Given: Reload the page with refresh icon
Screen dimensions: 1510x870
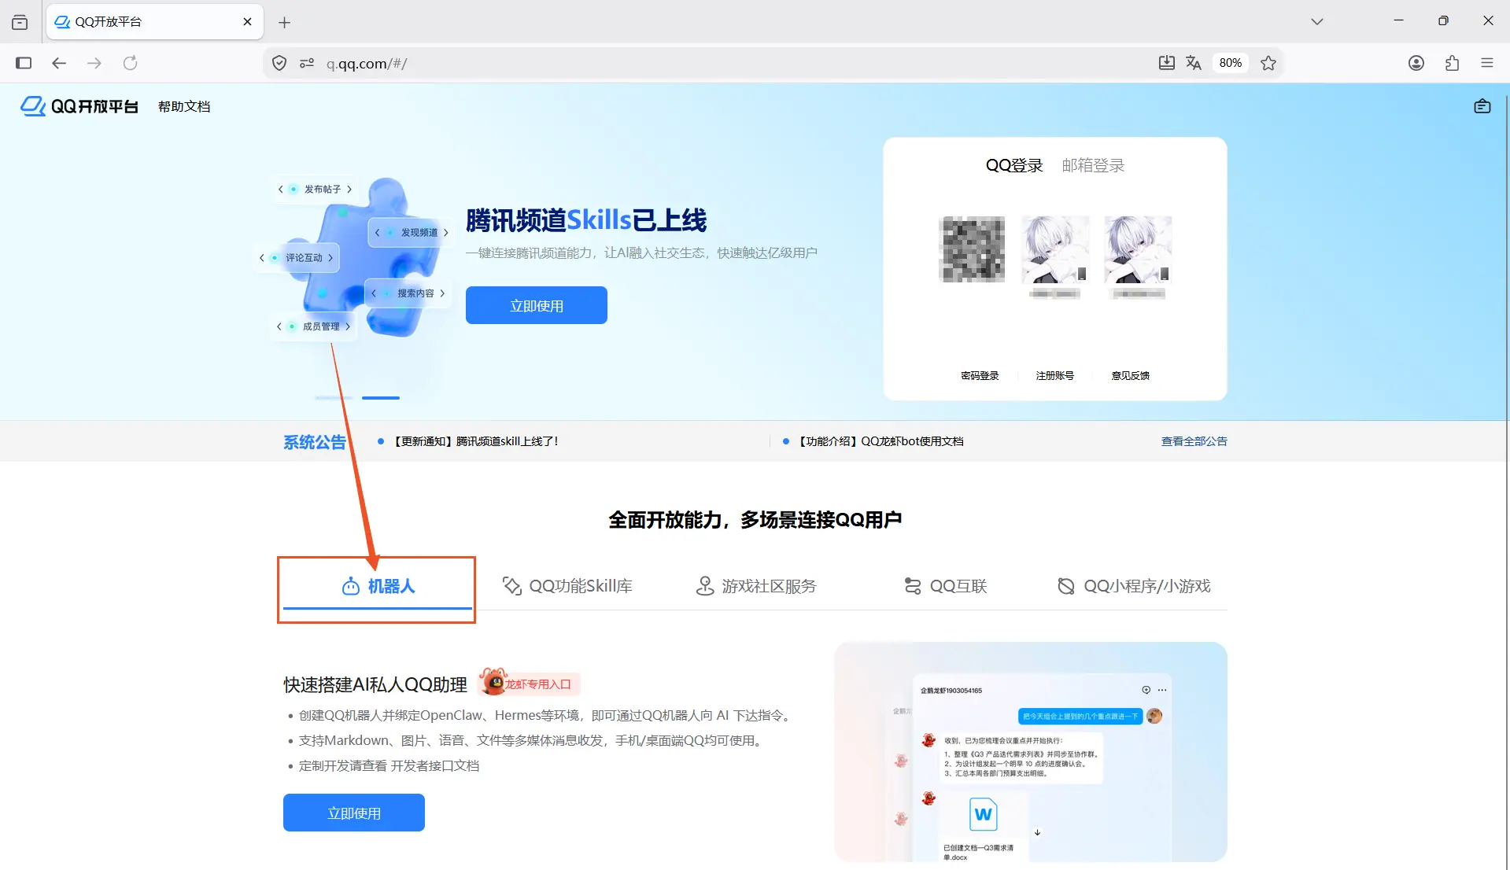Looking at the screenshot, I should point(131,63).
